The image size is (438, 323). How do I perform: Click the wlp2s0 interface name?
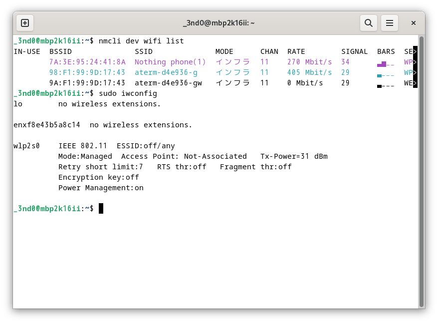click(x=26, y=146)
